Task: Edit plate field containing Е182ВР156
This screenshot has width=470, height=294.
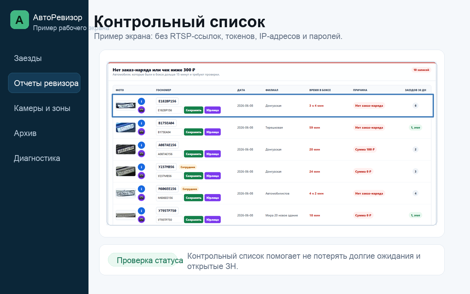Action: pyautogui.click(x=169, y=110)
